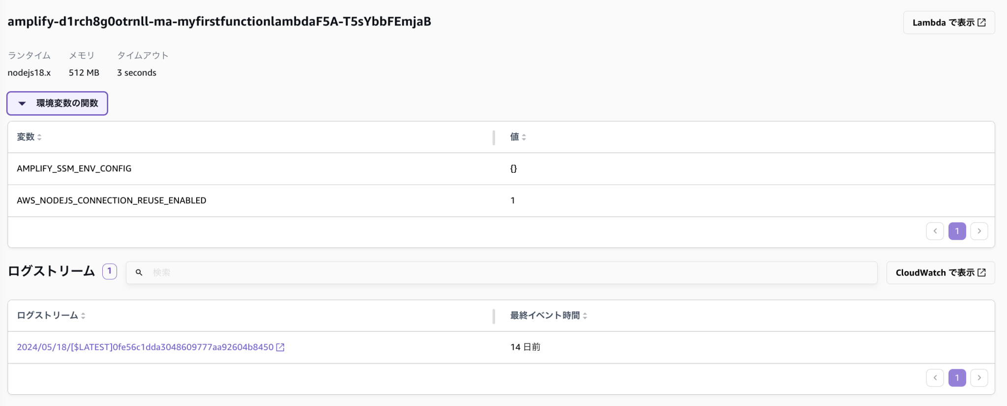
Task: Select page 1 of log streams
Action: point(957,378)
